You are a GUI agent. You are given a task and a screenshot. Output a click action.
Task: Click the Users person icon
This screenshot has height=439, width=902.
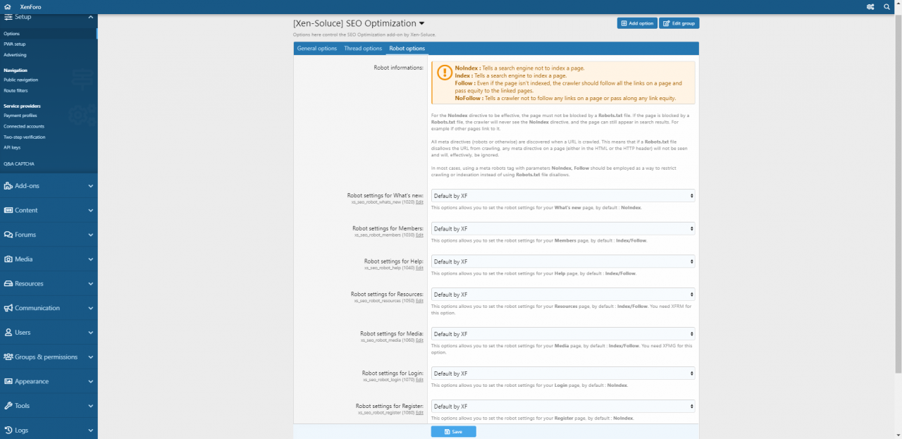click(8, 333)
